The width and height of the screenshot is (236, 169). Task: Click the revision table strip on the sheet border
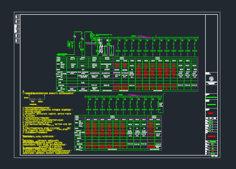click(18, 29)
